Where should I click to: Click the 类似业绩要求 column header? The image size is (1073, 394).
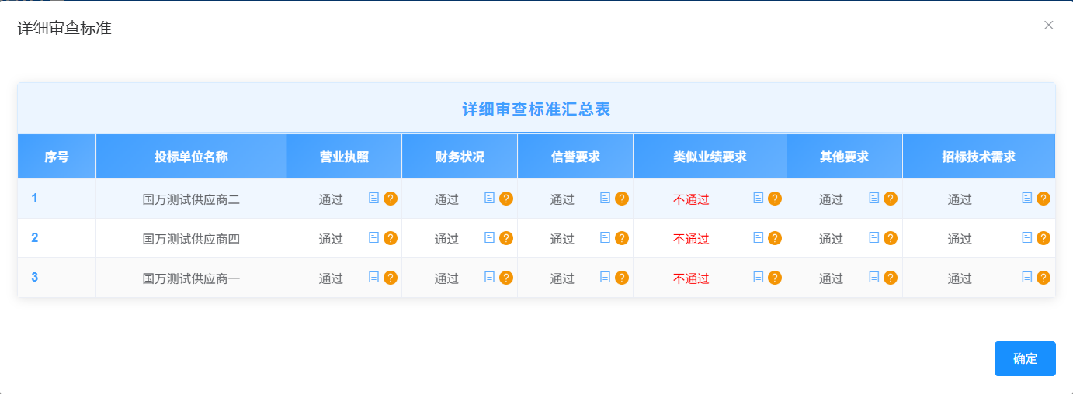[x=710, y=157]
